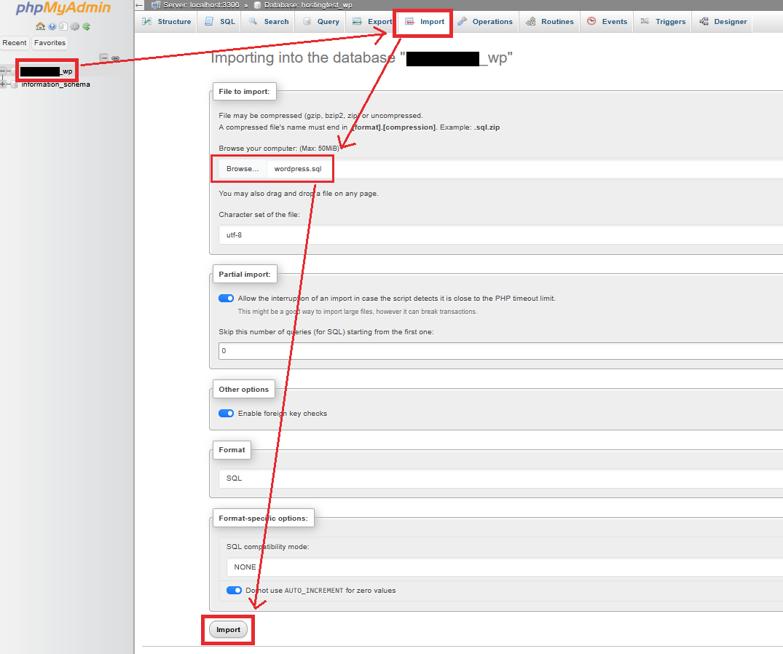Disable Enable foreign key checks toggle
Viewport: 783px width, 654px height.
click(226, 414)
